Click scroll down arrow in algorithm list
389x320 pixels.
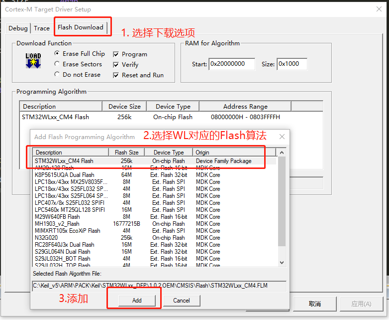[x=282, y=262]
